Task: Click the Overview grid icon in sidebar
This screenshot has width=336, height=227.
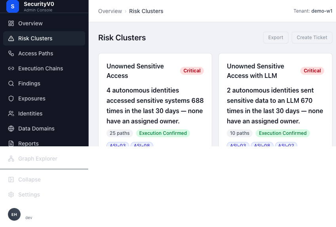Action: [x=11, y=23]
